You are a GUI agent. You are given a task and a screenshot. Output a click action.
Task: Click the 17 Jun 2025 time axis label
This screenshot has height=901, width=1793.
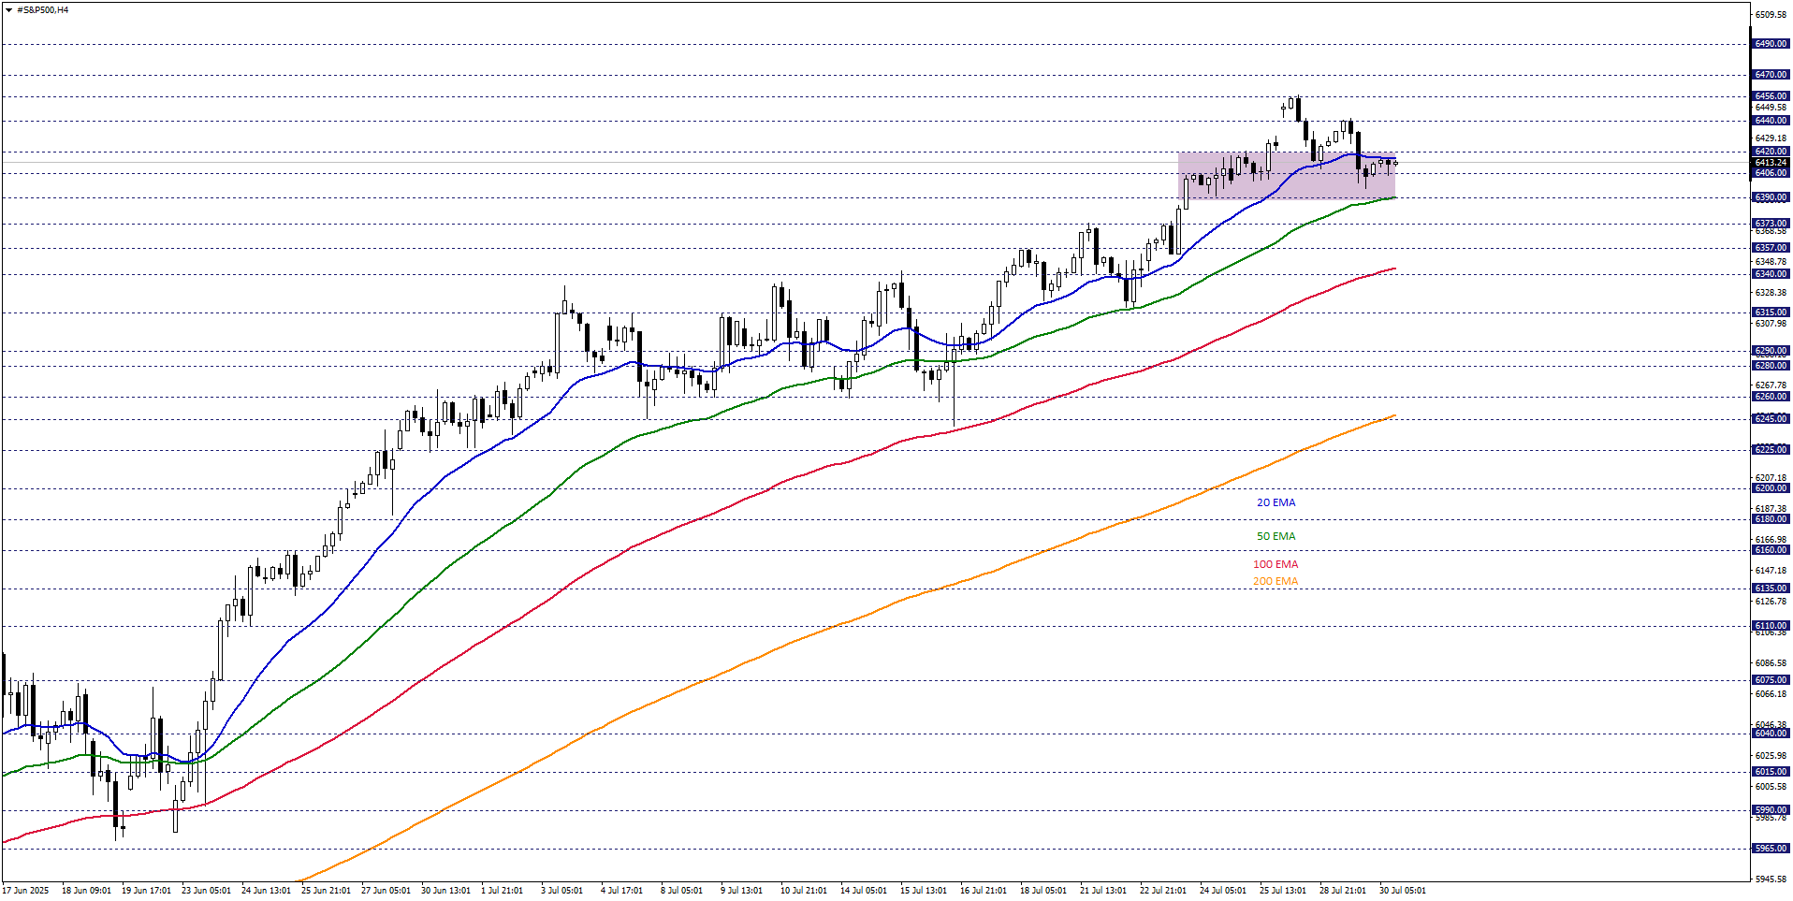pos(26,891)
